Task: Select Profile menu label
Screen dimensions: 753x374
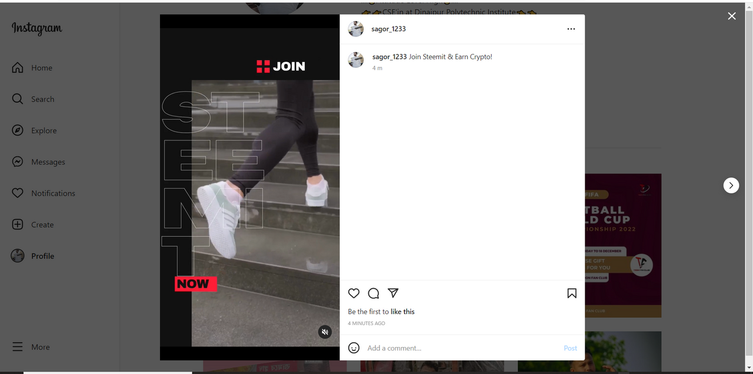Action: coord(43,256)
